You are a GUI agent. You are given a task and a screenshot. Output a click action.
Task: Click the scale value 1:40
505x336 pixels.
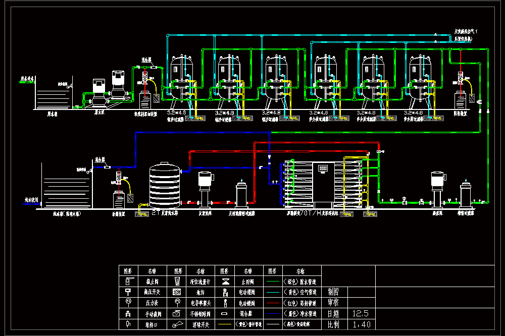[x=362, y=324]
